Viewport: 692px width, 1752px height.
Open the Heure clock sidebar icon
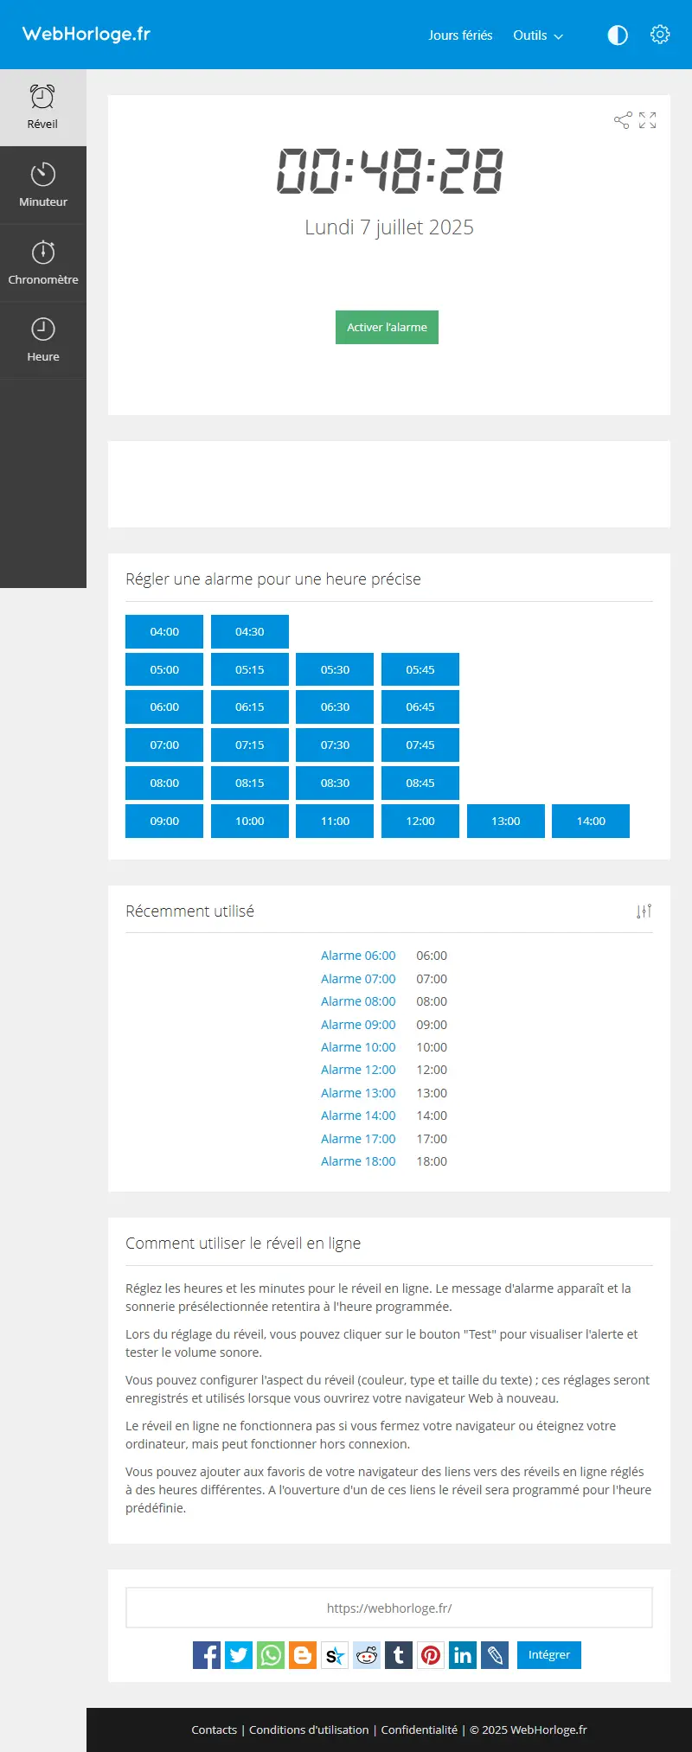coord(42,340)
